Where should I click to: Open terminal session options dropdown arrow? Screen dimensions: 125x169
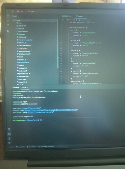[34, 87]
